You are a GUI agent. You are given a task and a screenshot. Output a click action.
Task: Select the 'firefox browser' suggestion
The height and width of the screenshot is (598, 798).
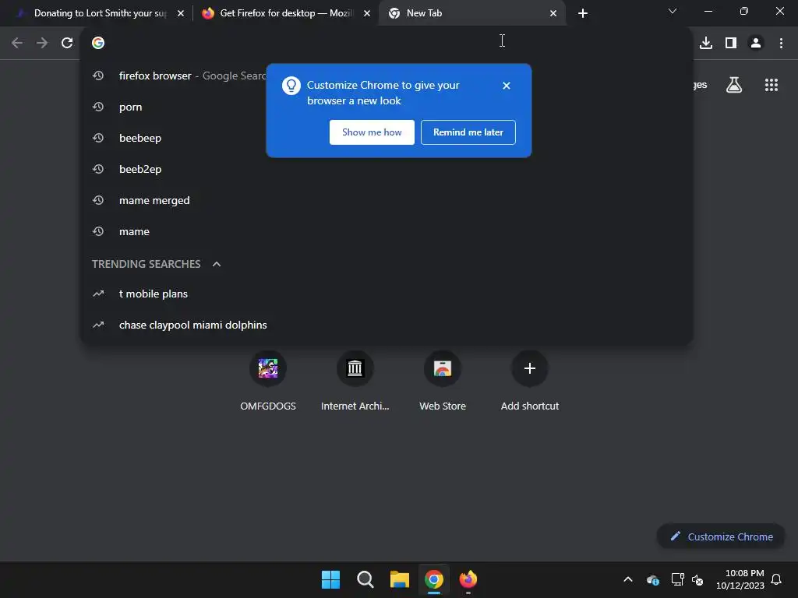(387, 76)
